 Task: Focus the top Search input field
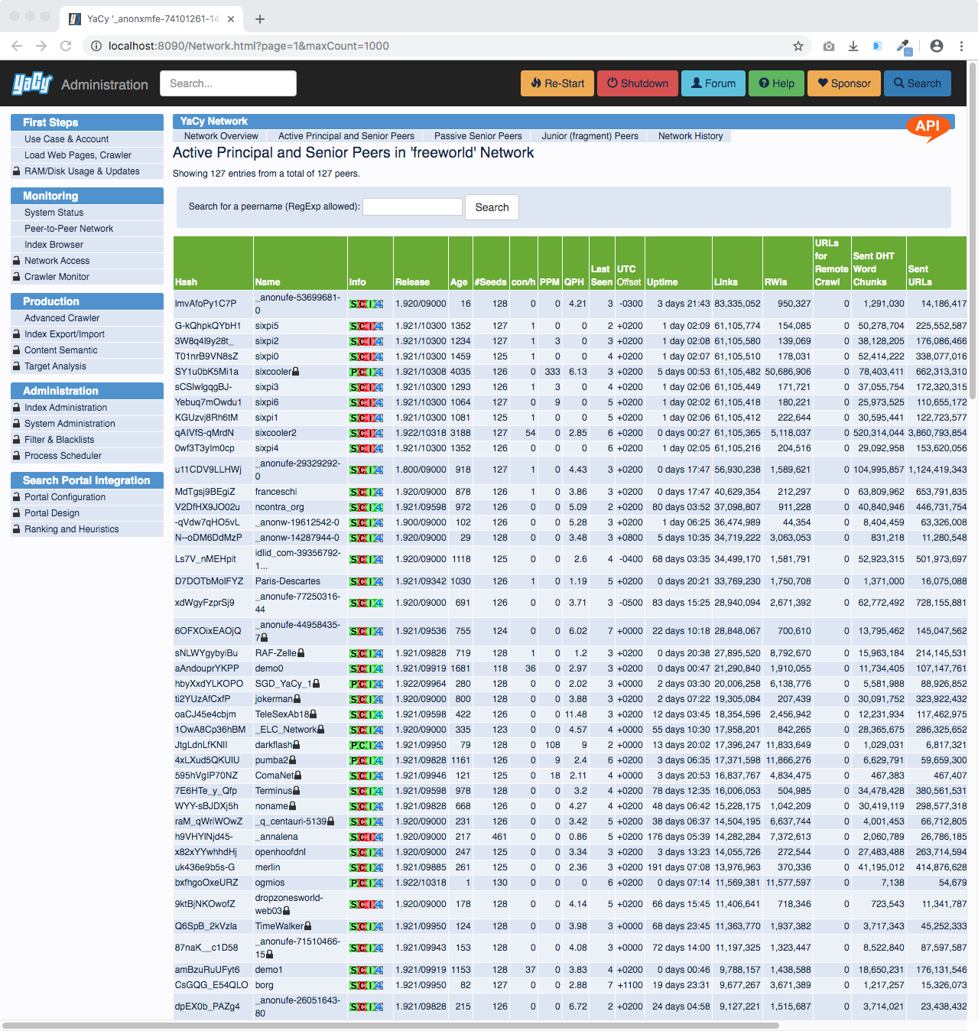click(228, 83)
